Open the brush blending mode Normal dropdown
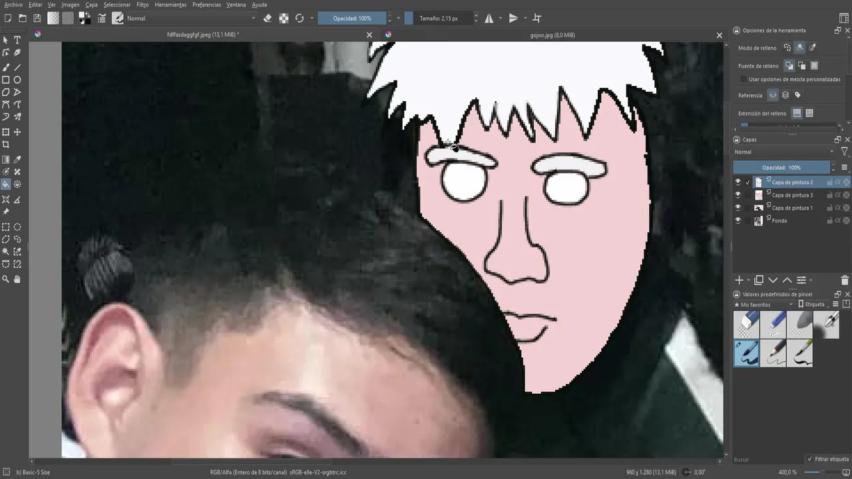This screenshot has width=852, height=479. click(190, 19)
